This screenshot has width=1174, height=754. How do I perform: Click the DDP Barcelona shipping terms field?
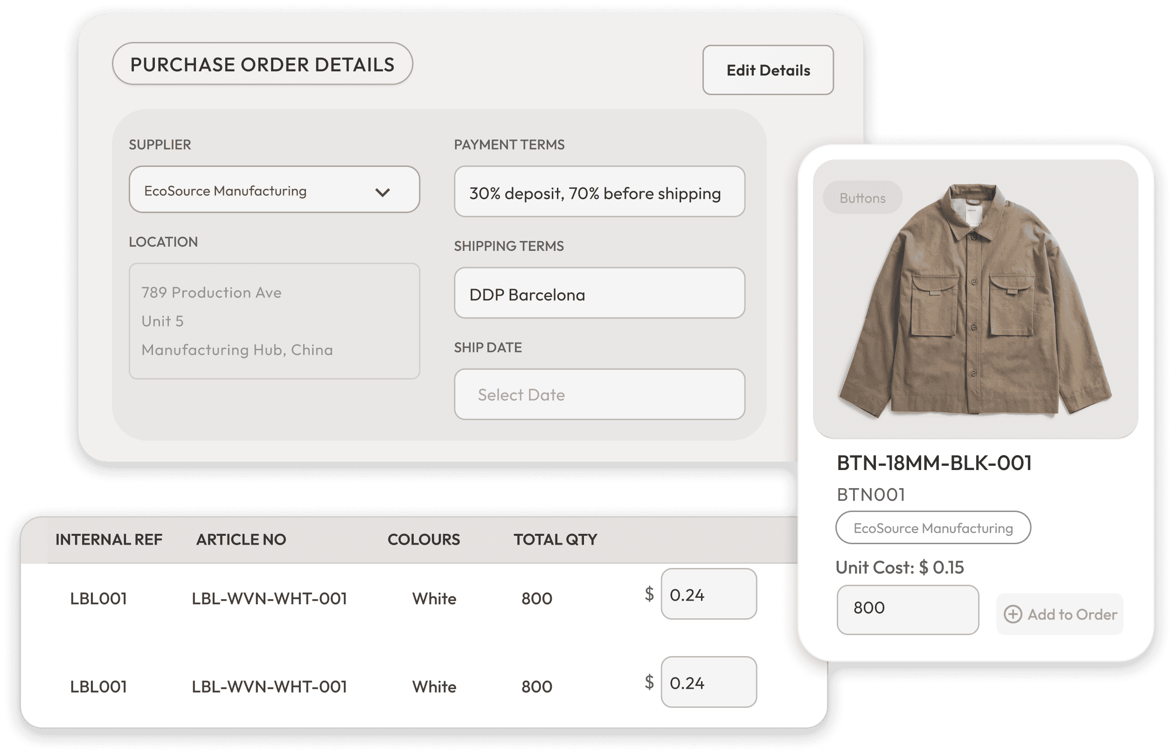click(599, 293)
